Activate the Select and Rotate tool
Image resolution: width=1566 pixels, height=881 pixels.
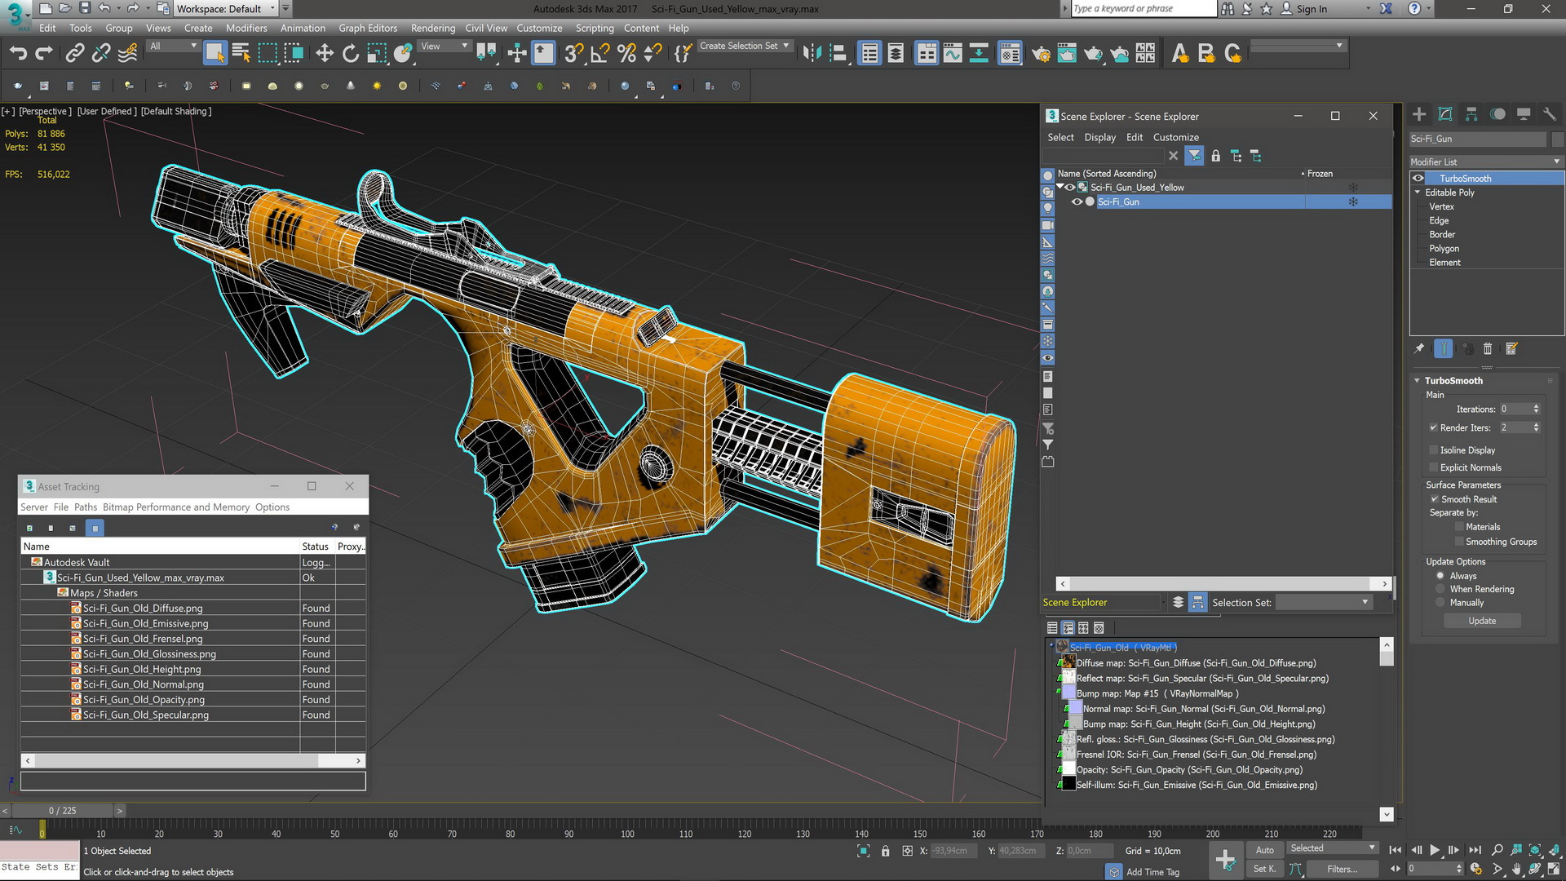(351, 54)
